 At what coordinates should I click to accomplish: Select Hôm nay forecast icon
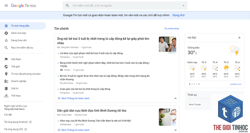[x=192, y=68]
